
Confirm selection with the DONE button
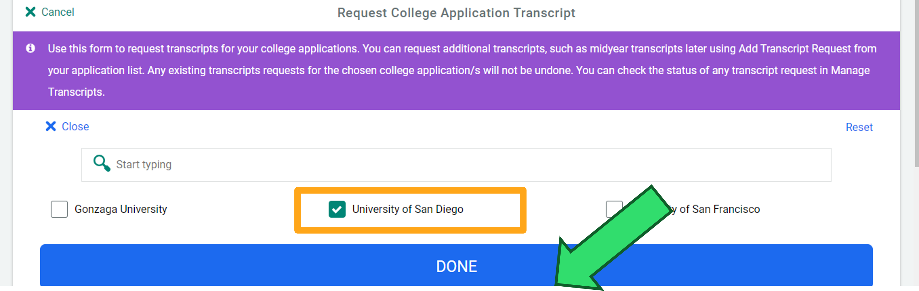point(456,265)
